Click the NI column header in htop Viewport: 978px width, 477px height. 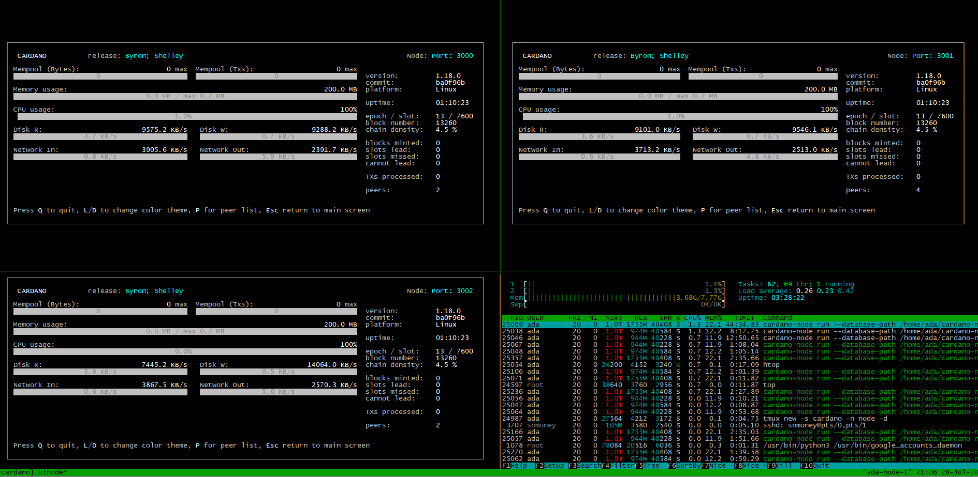point(593,318)
